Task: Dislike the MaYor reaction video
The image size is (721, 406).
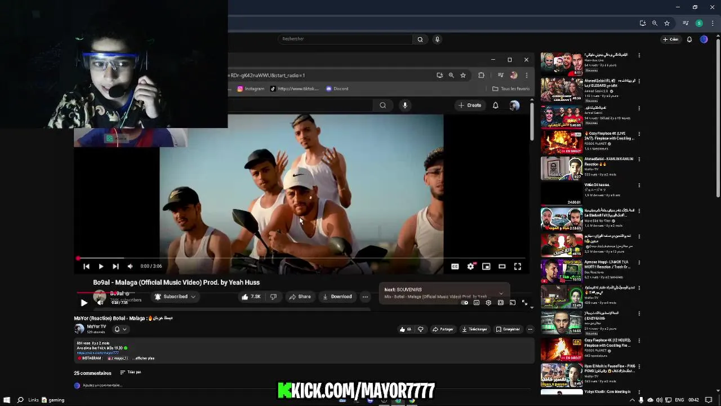Action: click(420, 329)
